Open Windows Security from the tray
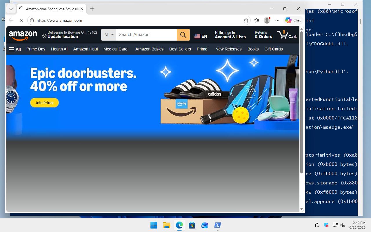 pyautogui.click(x=326, y=225)
